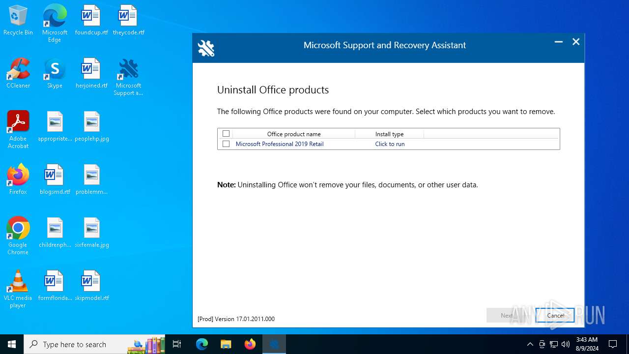Image resolution: width=629 pixels, height=354 pixels.
Task: Click the wrench logo in the Assistant title bar
Action: pyautogui.click(x=206, y=48)
